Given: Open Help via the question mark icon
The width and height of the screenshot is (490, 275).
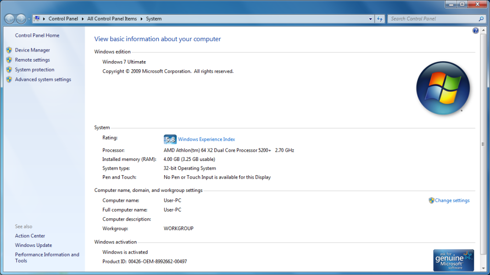Looking at the screenshot, I should tap(476, 31).
